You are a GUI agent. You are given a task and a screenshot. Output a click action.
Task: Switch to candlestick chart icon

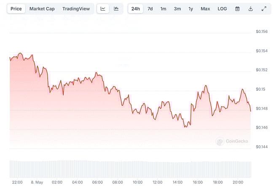click(x=116, y=9)
